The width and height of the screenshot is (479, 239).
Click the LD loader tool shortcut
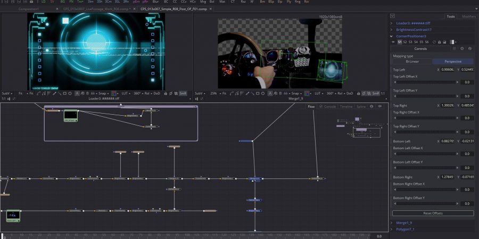[44, 2]
